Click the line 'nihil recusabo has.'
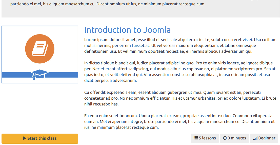The width and height of the screenshot is (280, 145). coord(102,104)
